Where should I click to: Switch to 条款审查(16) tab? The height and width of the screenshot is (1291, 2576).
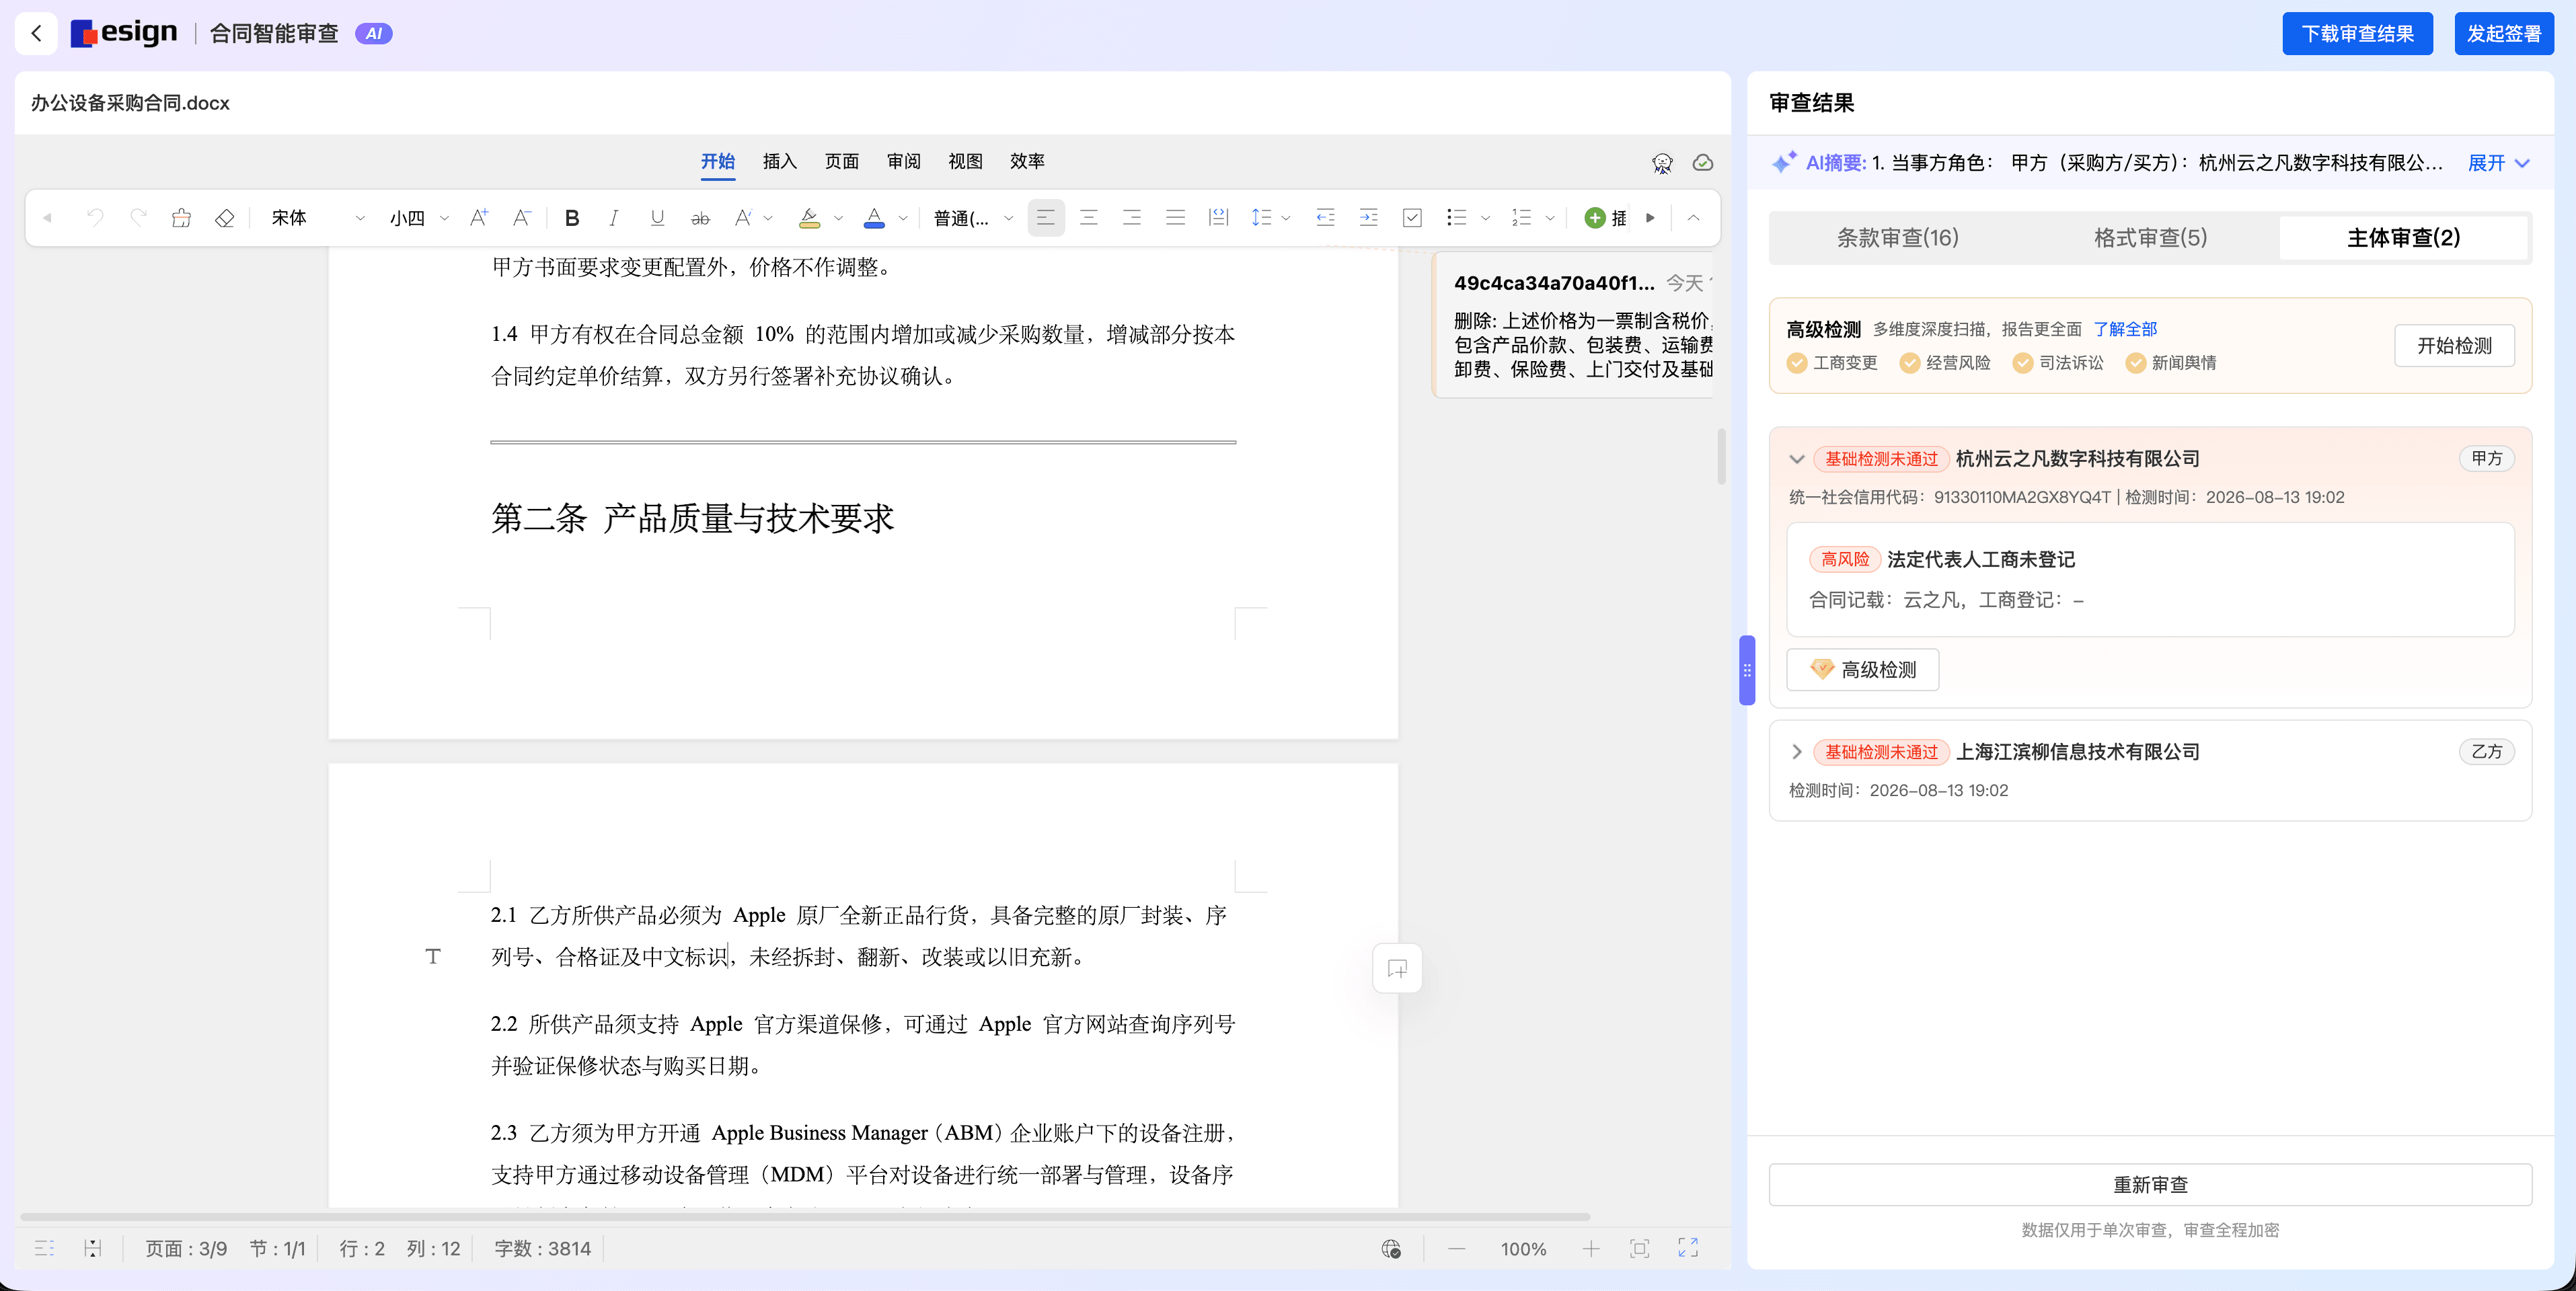[x=1897, y=238]
